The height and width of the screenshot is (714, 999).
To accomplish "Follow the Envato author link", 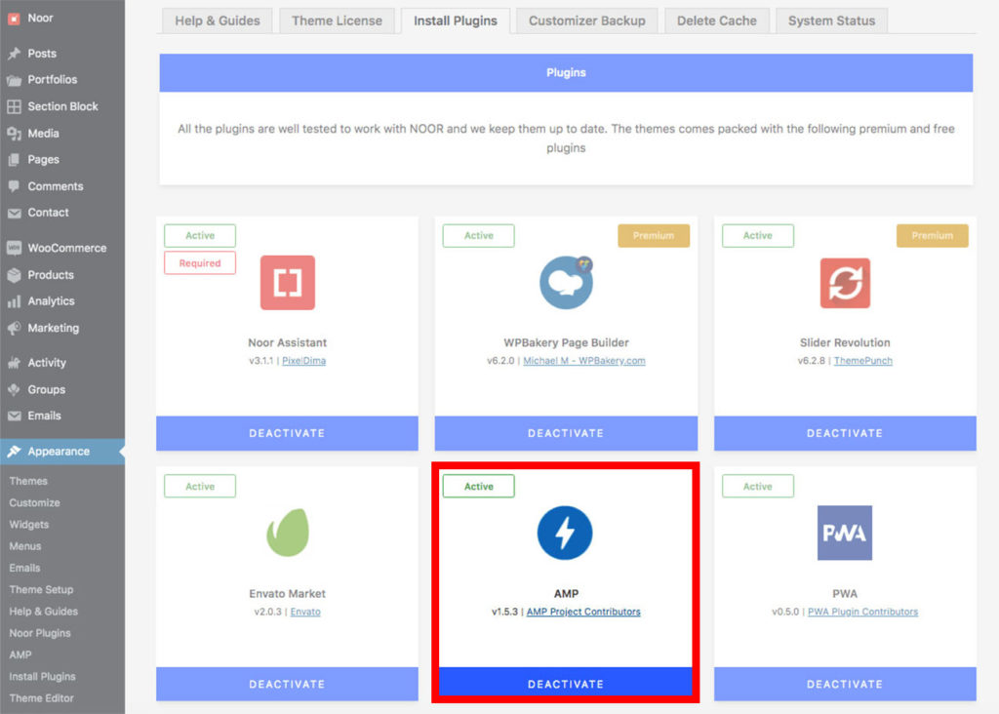I will 305,612.
